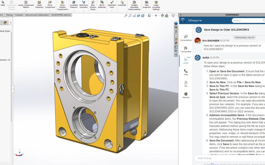Open Large Assembly Settings
The width and height of the screenshot is (265, 165).
click(156, 5)
